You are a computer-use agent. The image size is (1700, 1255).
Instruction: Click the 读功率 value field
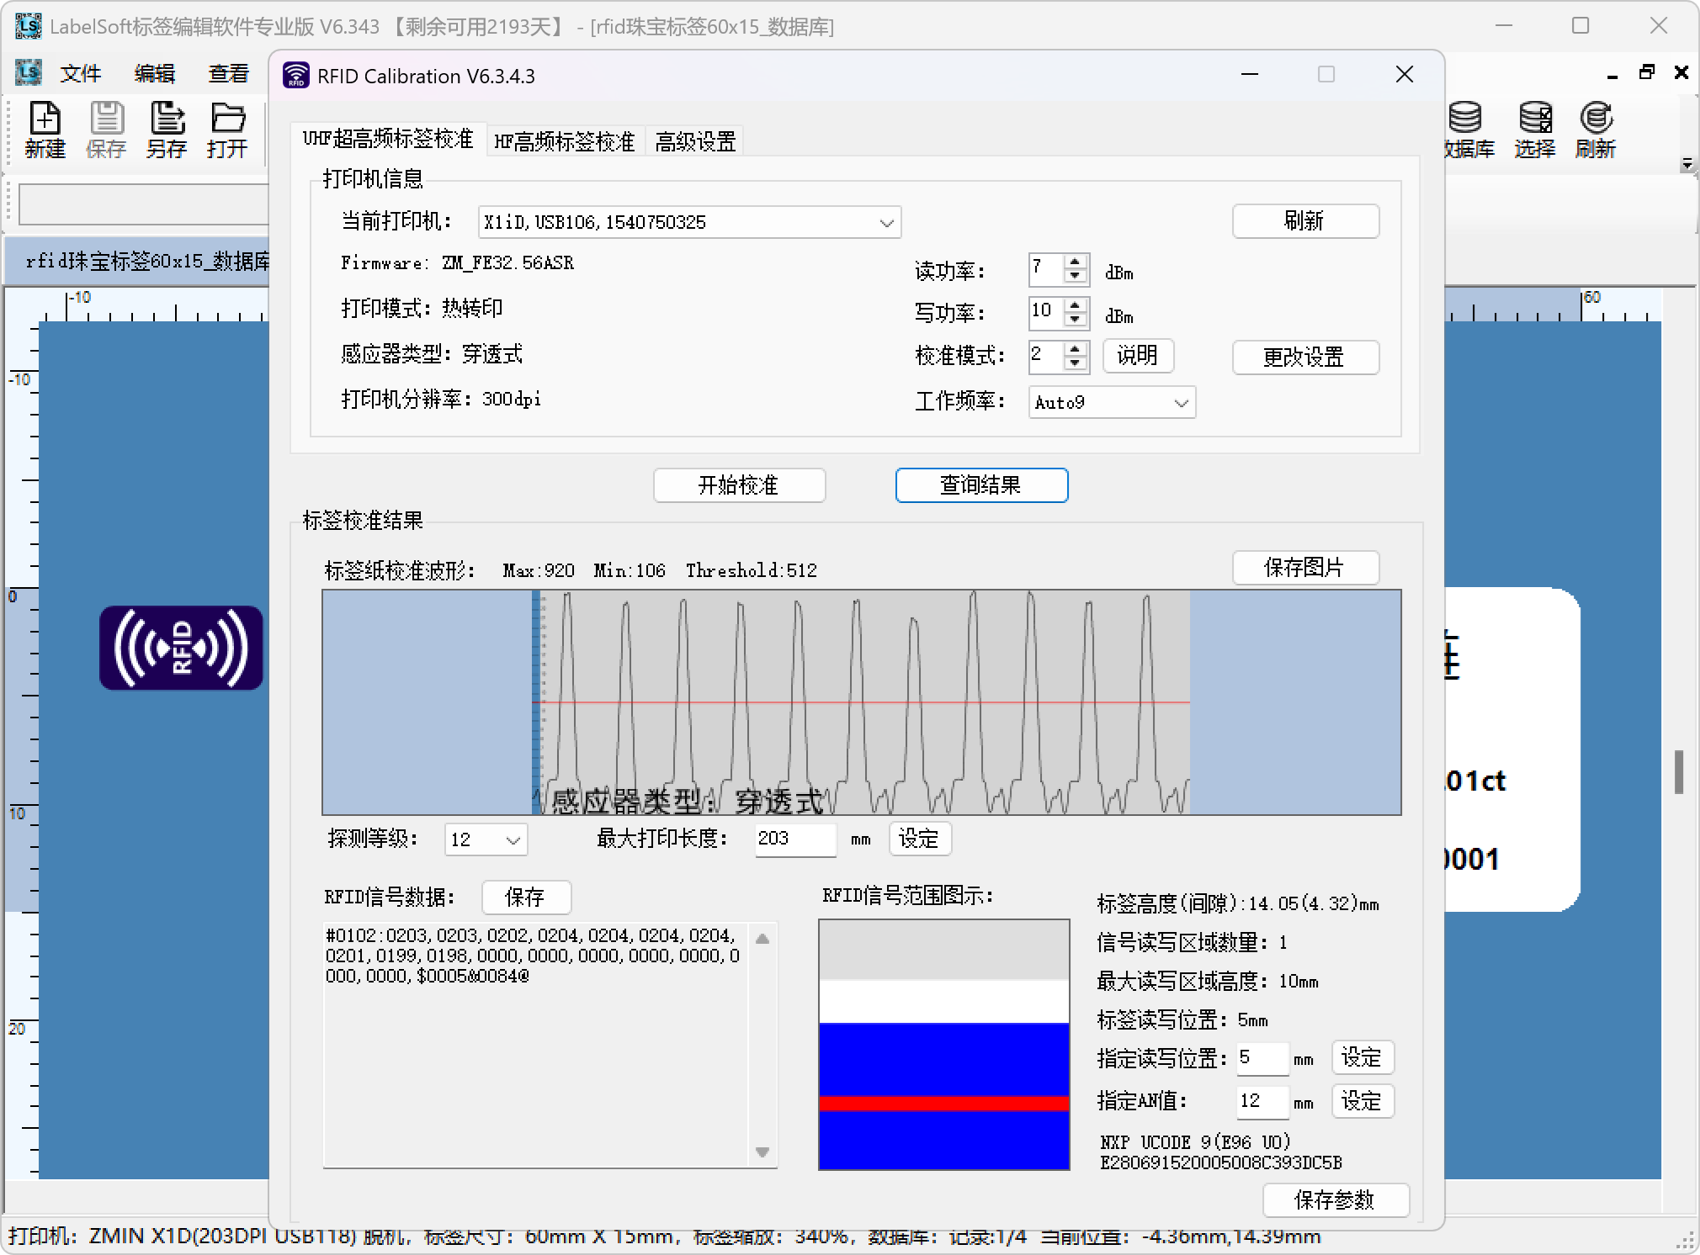[1046, 269]
